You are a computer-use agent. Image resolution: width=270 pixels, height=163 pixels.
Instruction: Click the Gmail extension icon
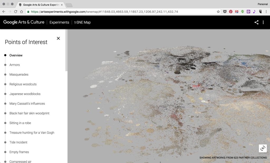(237, 12)
